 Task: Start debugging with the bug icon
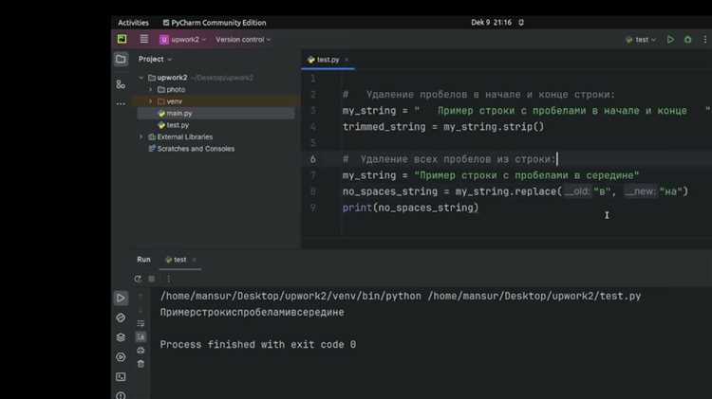(688, 40)
